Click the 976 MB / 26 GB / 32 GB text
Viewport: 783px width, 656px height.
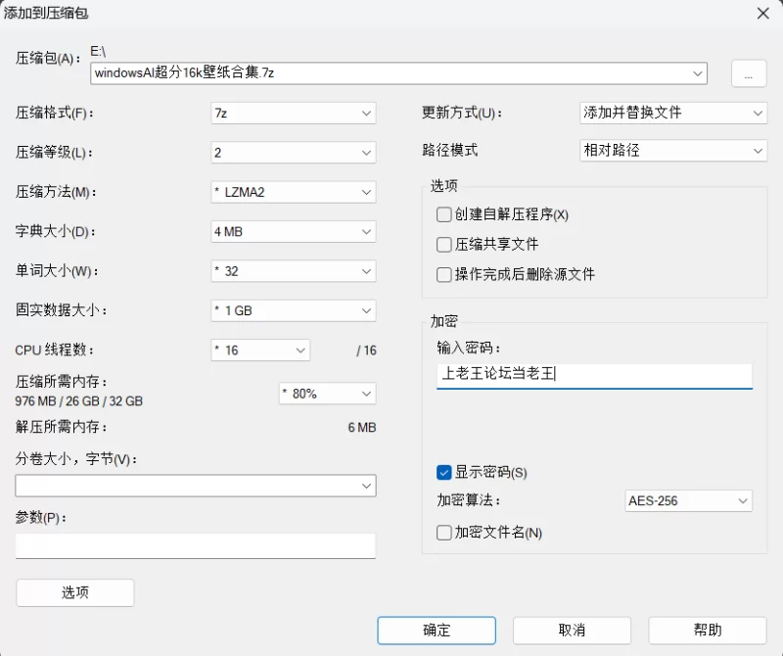[x=79, y=401]
